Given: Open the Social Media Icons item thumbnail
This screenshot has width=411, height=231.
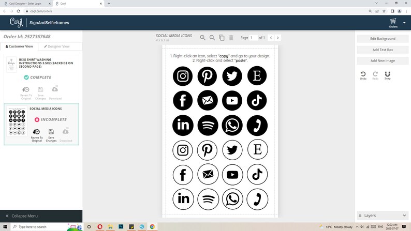Looking at the screenshot, I should click(x=17, y=121).
